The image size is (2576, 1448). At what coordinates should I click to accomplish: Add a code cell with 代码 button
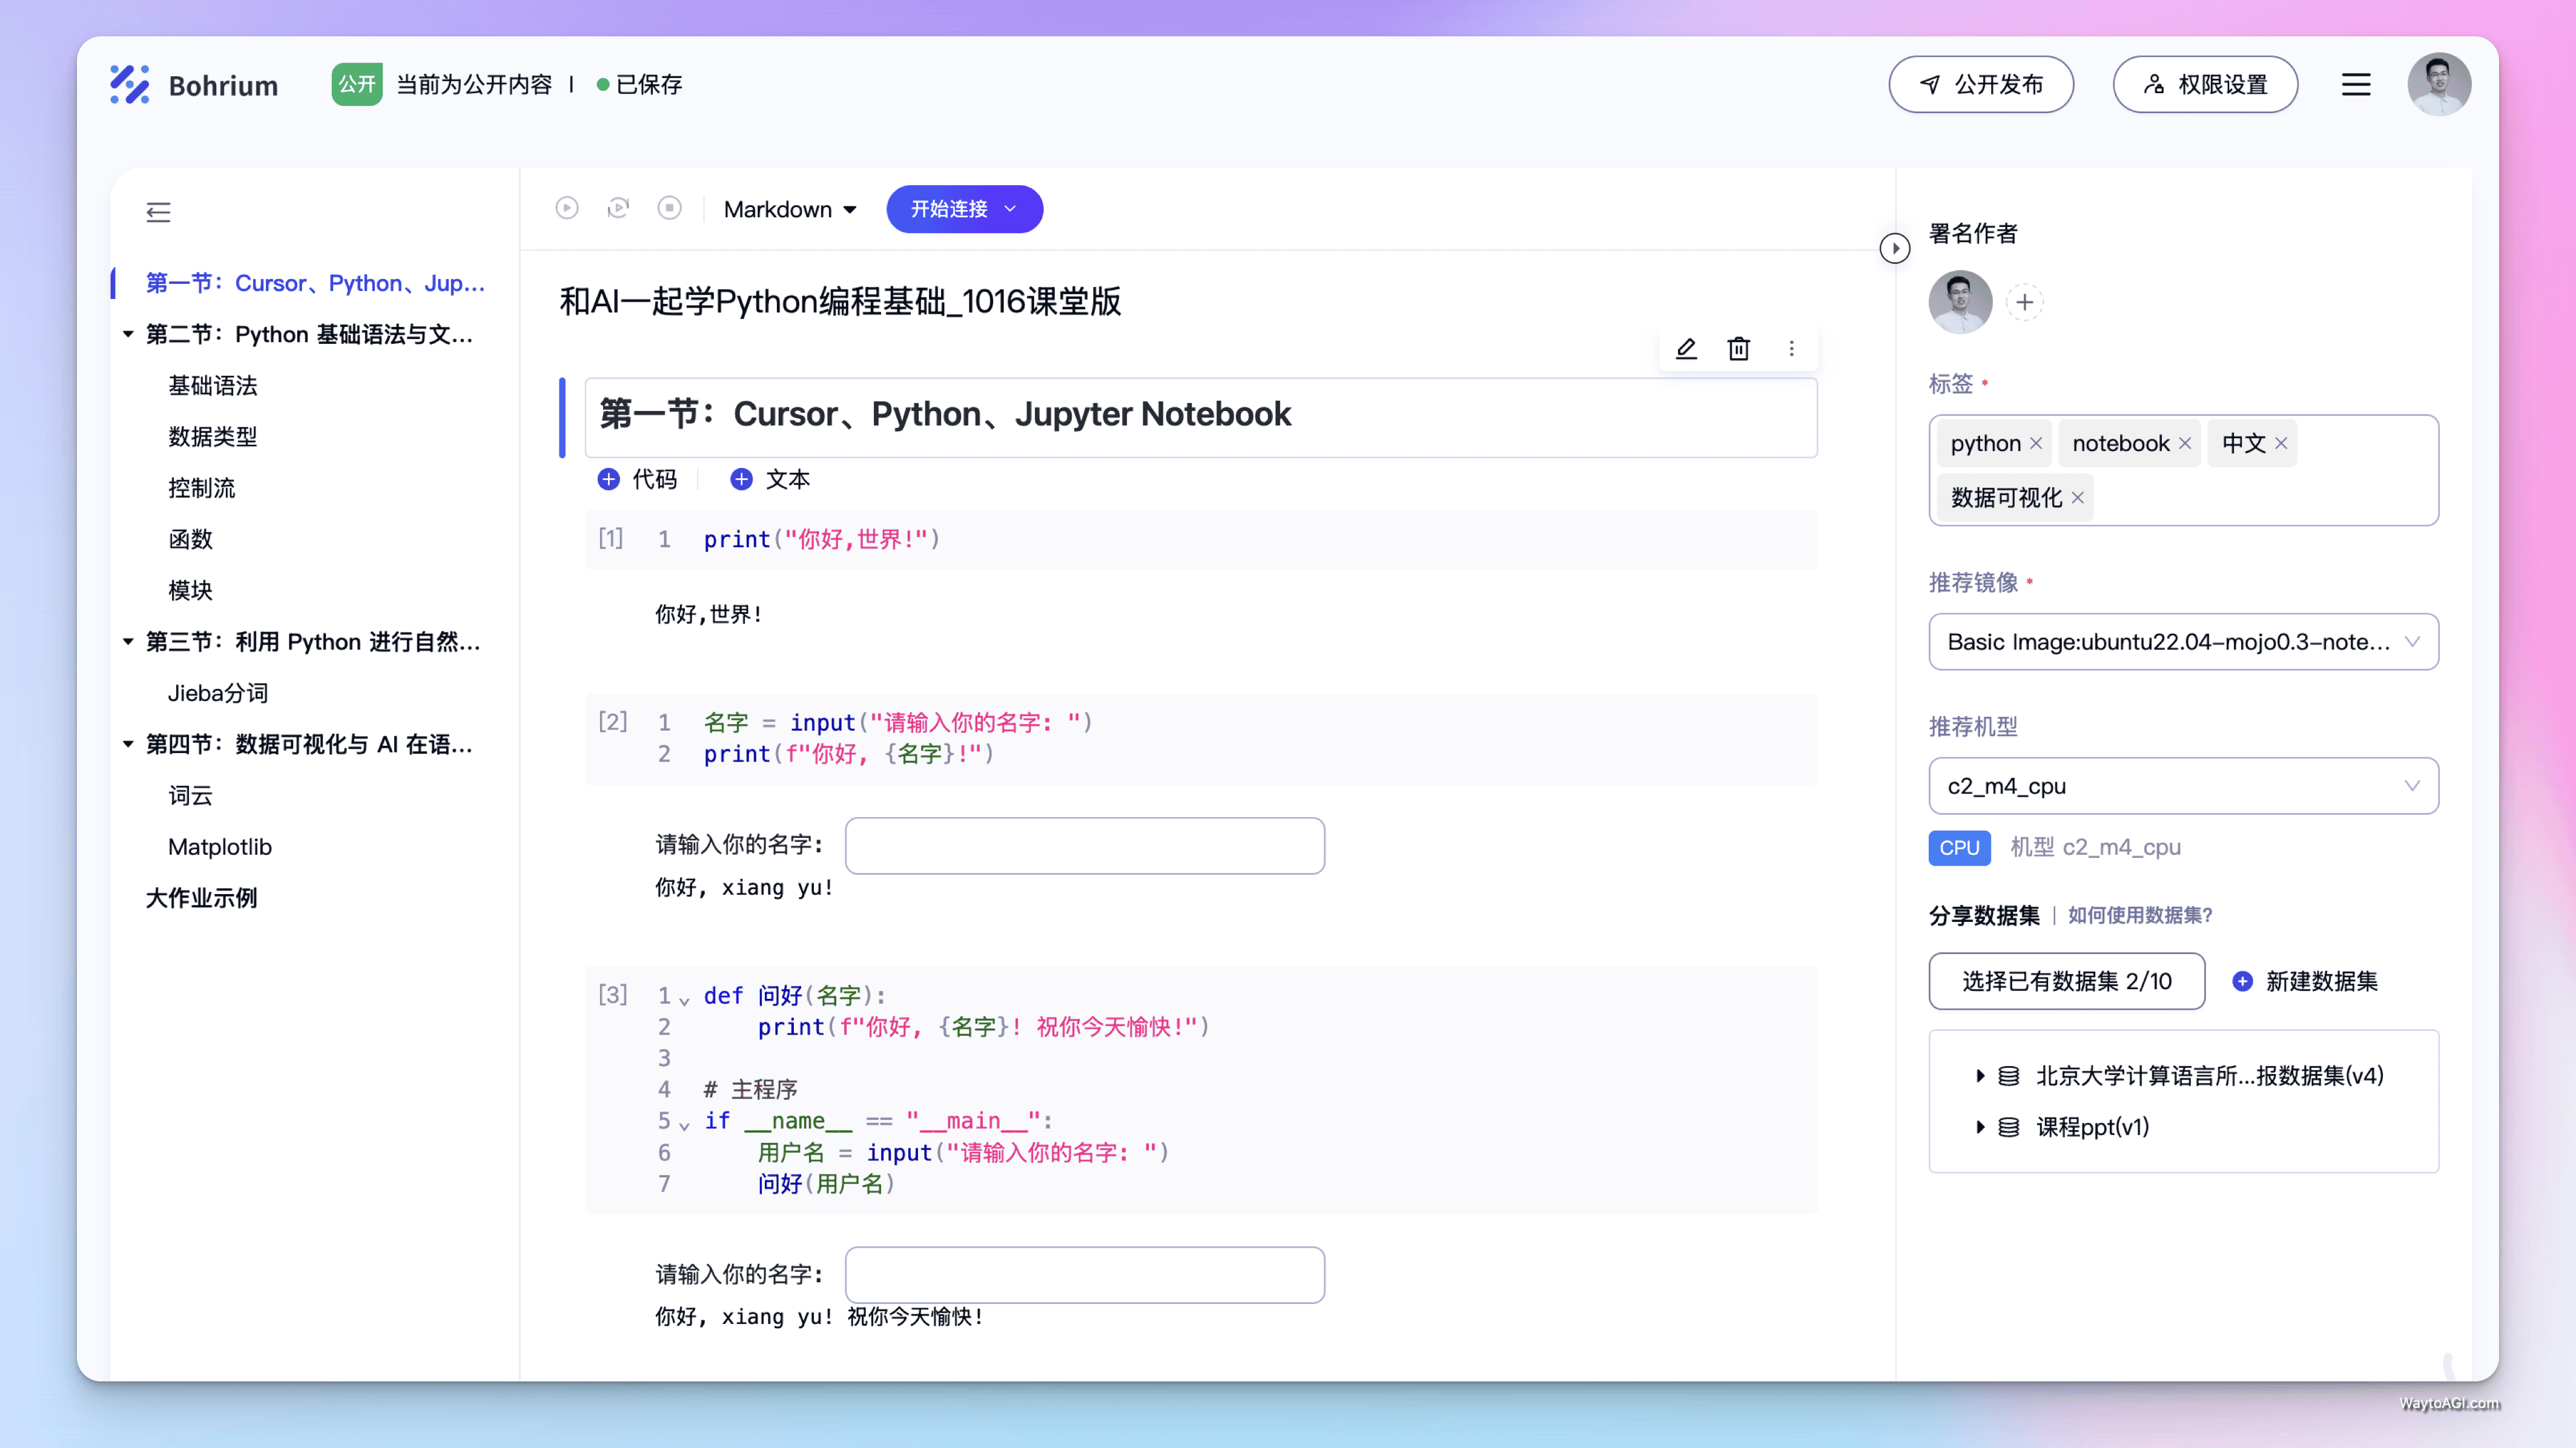point(637,479)
